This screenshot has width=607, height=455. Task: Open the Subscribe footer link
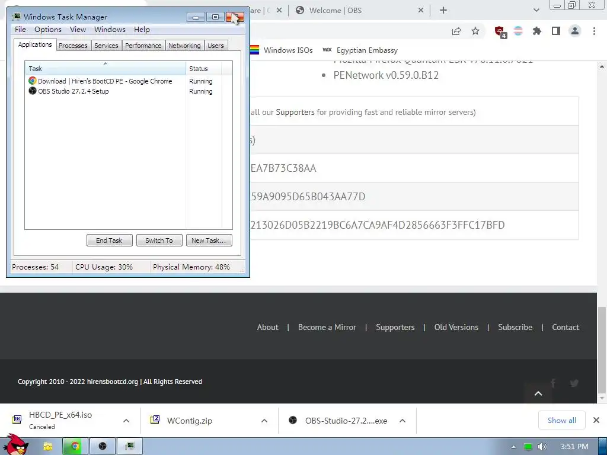(x=515, y=327)
